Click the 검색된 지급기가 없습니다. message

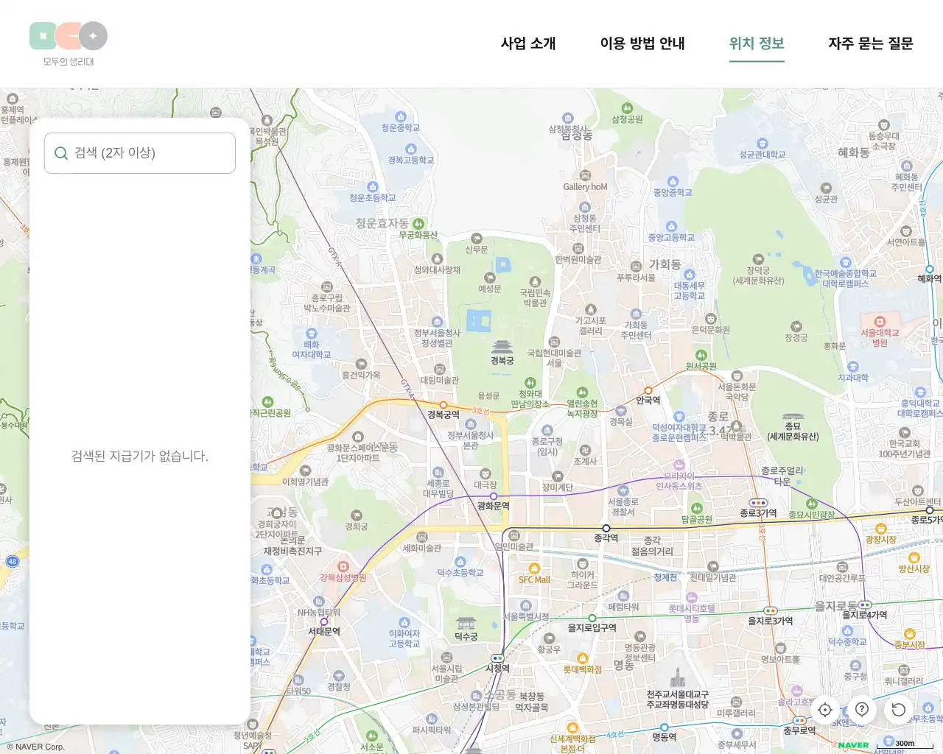pyautogui.click(x=140, y=457)
